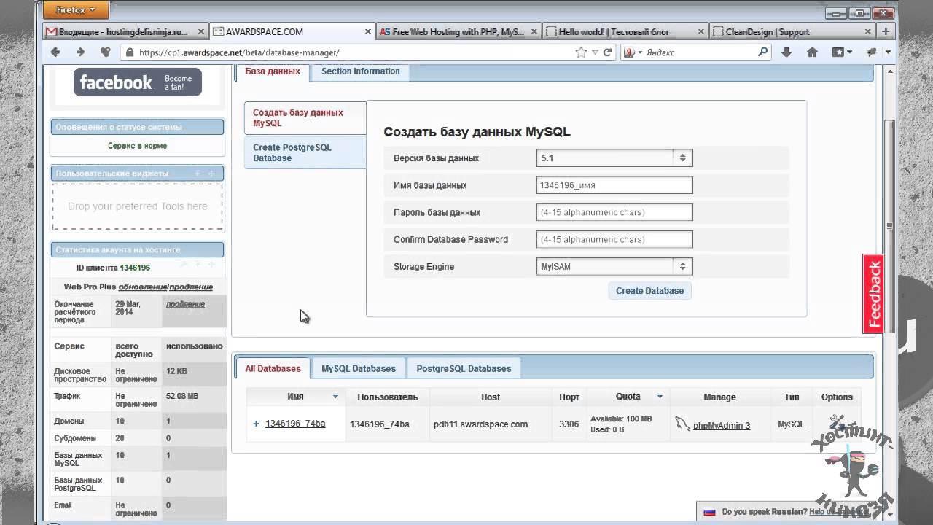The image size is (933, 525).
Task: Close the CleanDesign Support tab
Action: tap(867, 32)
